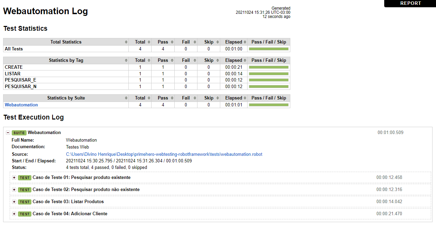Viewport: 436px width, 247px height.
Task: Sort suite statistics by Elapsed
Action: [x=234, y=98]
